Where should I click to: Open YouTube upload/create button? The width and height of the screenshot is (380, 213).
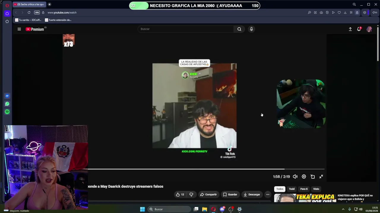[350, 29]
